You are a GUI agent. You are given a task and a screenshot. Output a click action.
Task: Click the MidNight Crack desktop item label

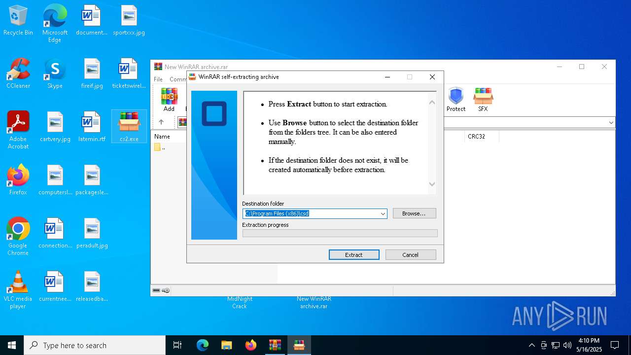click(x=240, y=302)
